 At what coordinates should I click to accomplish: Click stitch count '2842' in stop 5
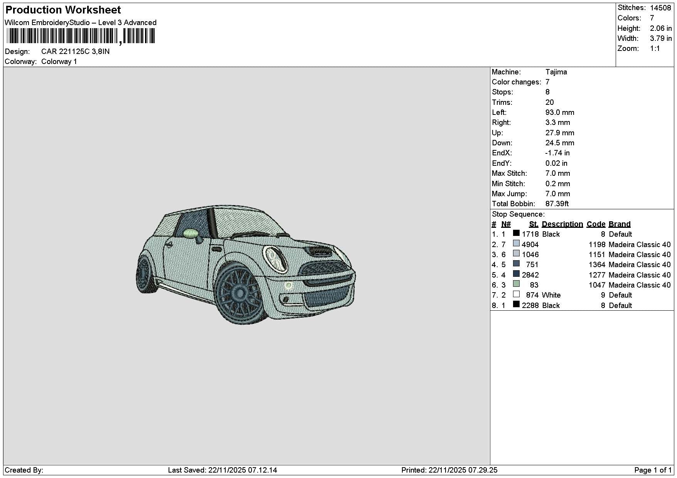[x=530, y=275]
